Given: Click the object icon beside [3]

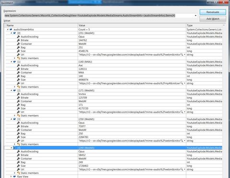Looking at the screenshot, I should 14,119.
